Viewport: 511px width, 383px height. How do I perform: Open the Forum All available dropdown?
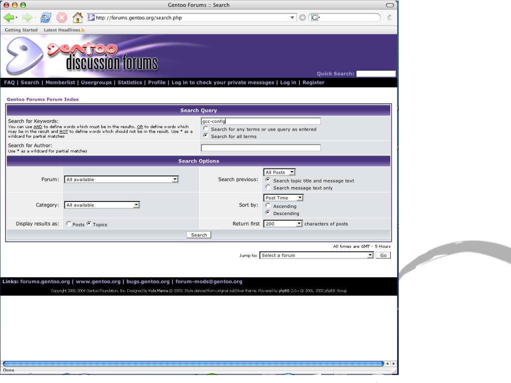tap(122, 180)
